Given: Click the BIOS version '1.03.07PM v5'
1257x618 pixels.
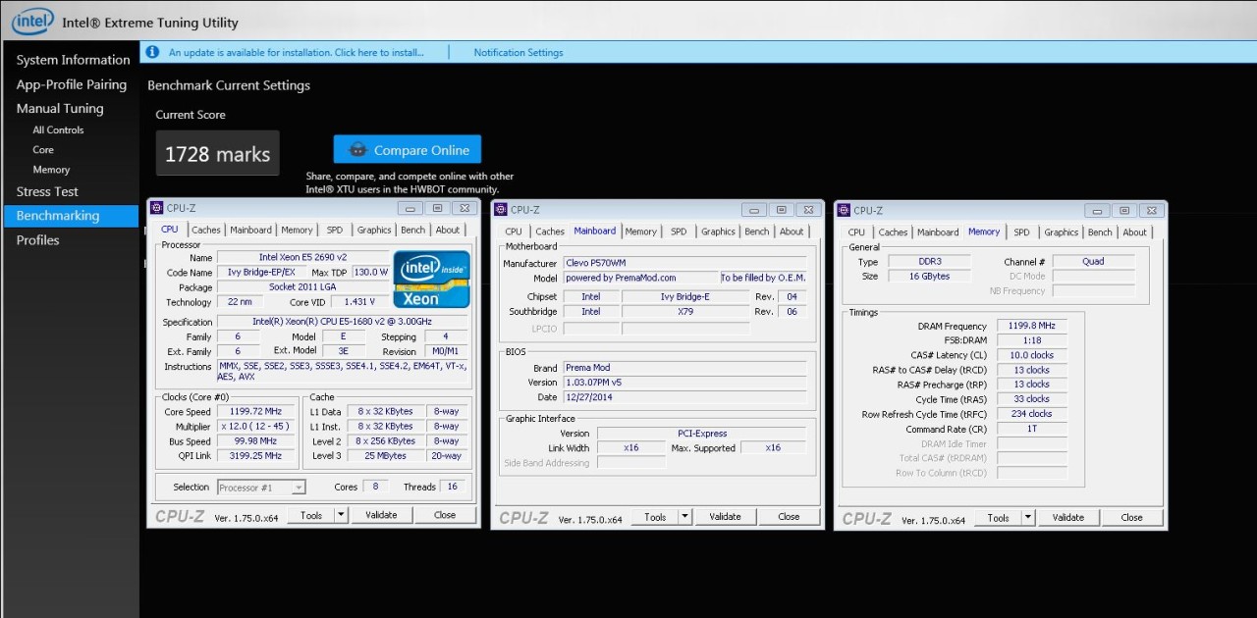Looking at the screenshot, I should click(684, 383).
